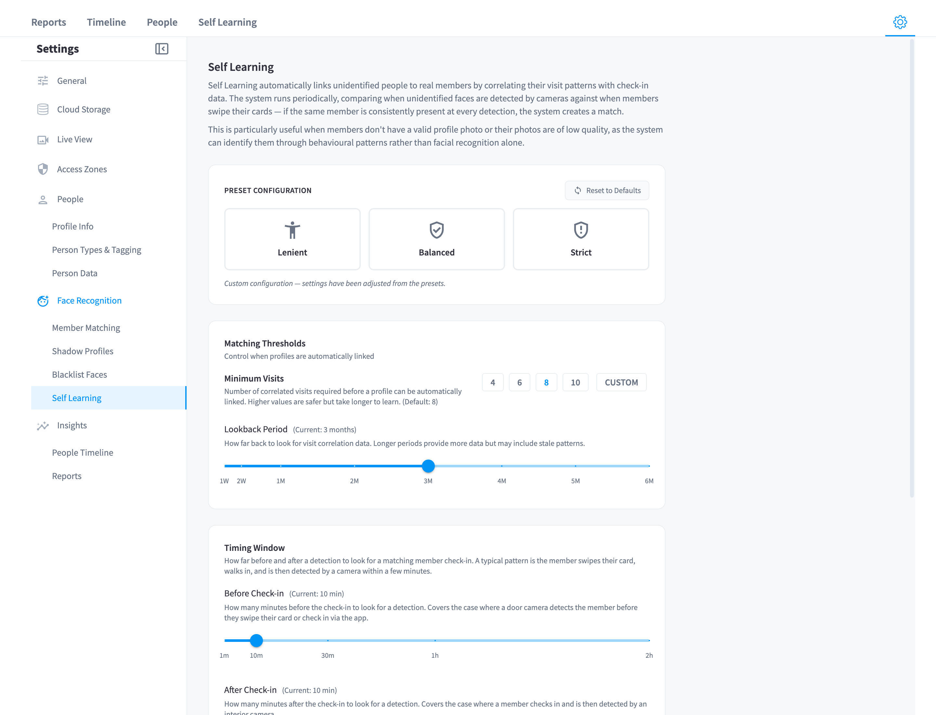Click the Lenient preset person icon
Image resolution: width=936 pixels, height=715 pixels.
[x=292, y=230]
